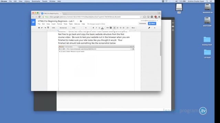
Task: Open the History menu in macOS menu bar
Action: click(x=27, y=1)
